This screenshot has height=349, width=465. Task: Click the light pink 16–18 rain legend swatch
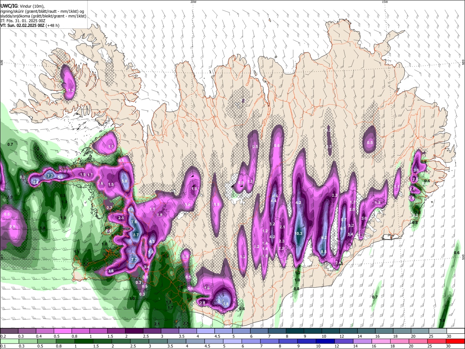[x=381, y=341]
